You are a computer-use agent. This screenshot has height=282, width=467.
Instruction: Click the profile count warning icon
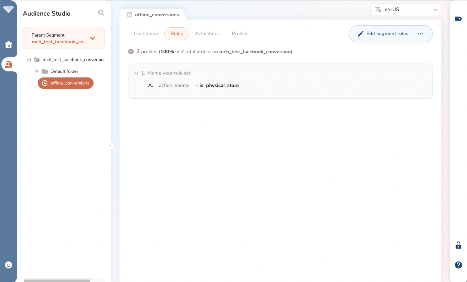click(131, 52)
